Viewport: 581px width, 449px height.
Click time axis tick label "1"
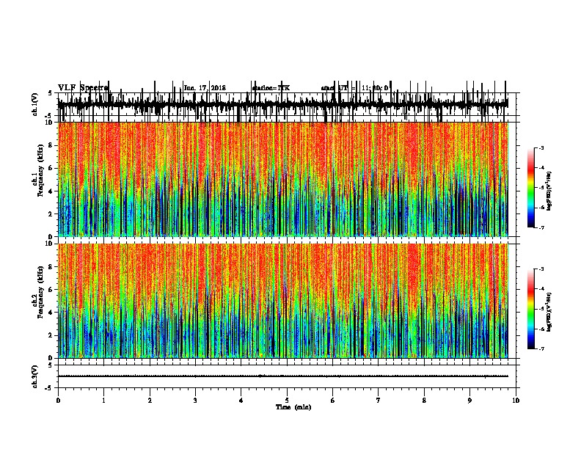click(103, 401)
